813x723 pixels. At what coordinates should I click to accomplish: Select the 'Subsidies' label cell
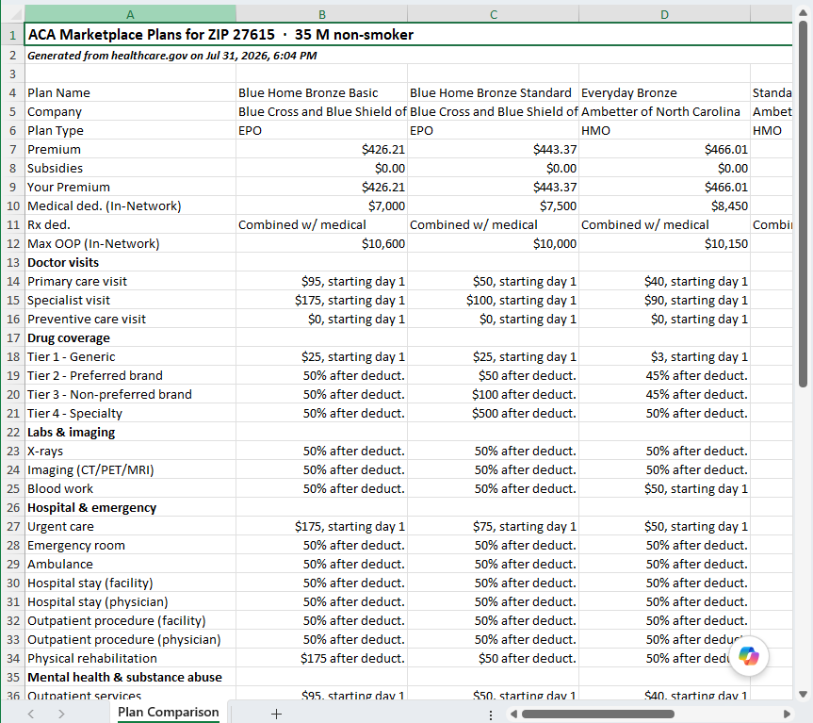pos(130,168)
